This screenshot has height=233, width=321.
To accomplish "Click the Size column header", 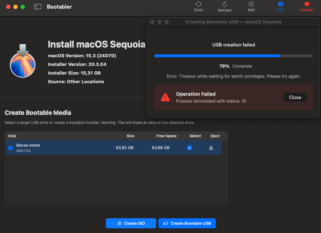I will 130,136.
